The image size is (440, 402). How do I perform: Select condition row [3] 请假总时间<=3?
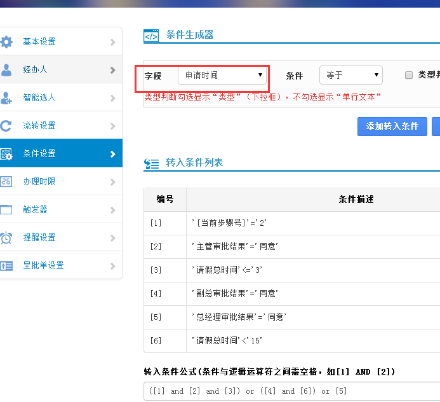click(227, 270)
